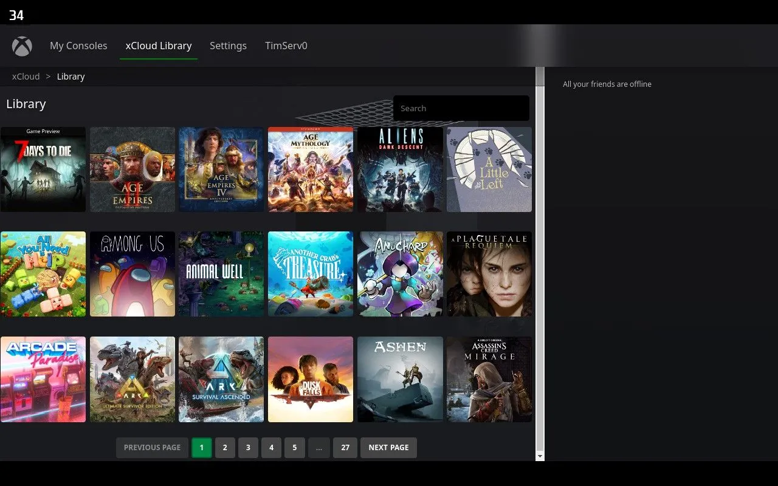Image resolution: width=778 pixels, height=486 pixels.
Task: Open Age of Empires II tile
Action: 133,169
